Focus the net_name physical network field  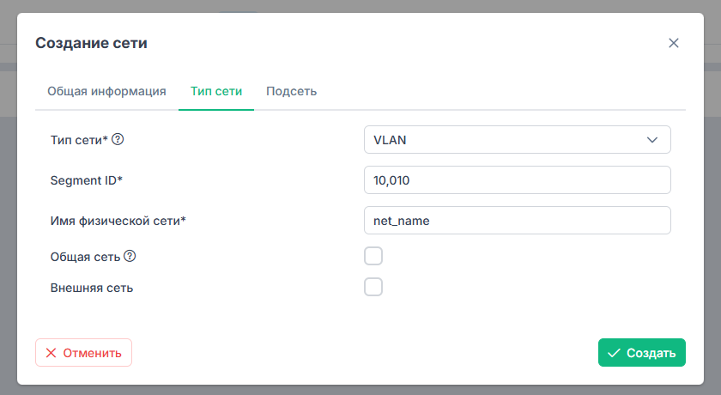[518, 221]
